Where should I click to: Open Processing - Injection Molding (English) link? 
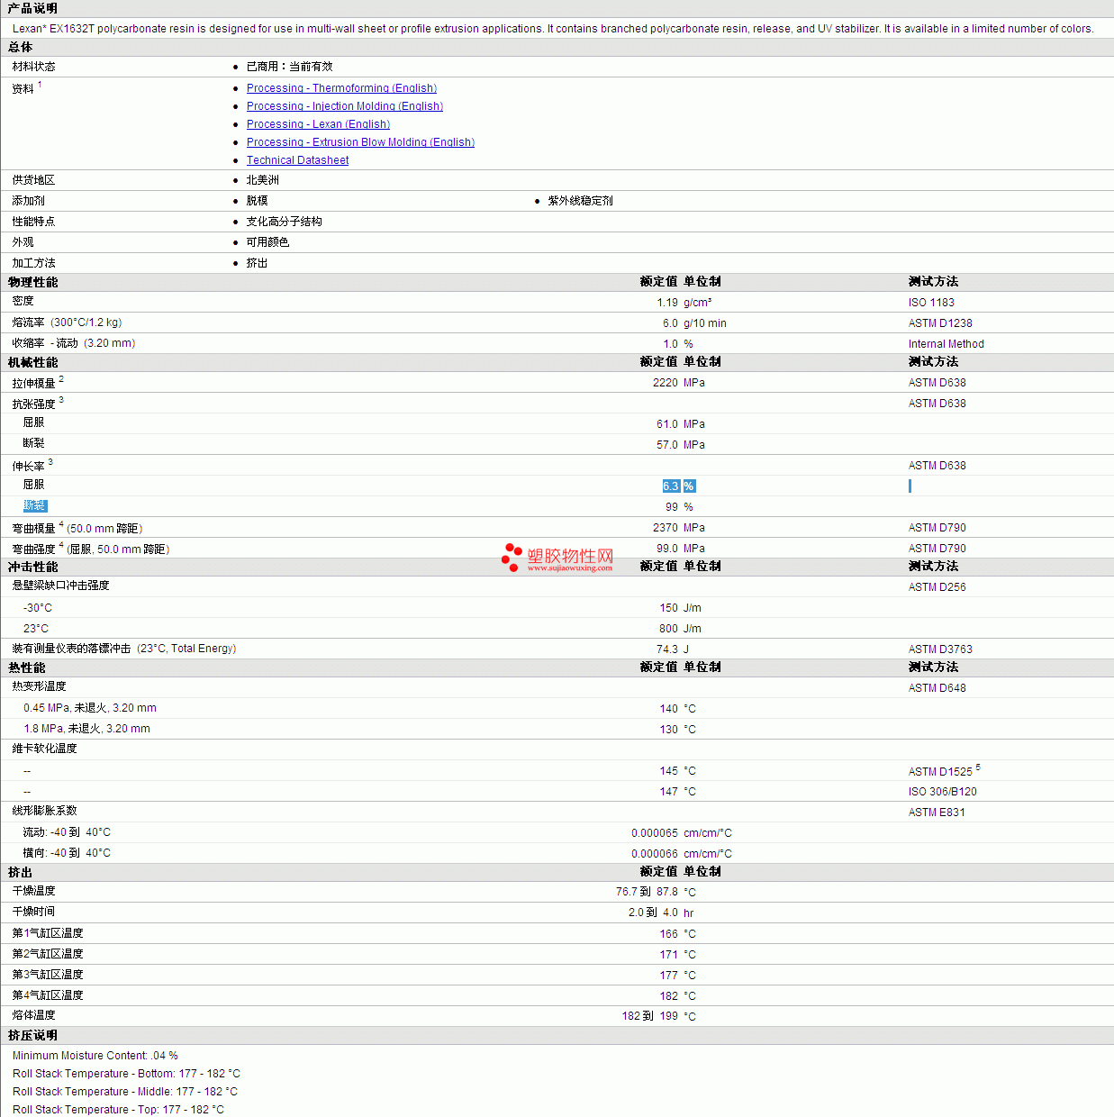click(x=345, y=106)
